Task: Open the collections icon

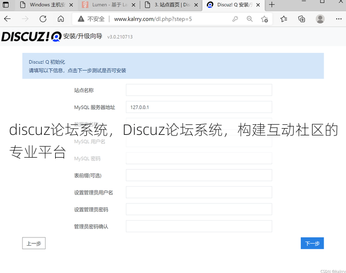Action: click(301, 19)
